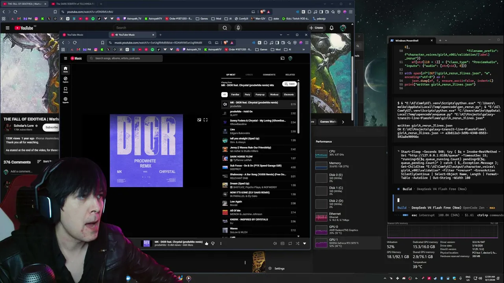This screenshot has width=504, height=283.
Task: Bookmark the YouTube Music page
Action: tap(102, 42)
